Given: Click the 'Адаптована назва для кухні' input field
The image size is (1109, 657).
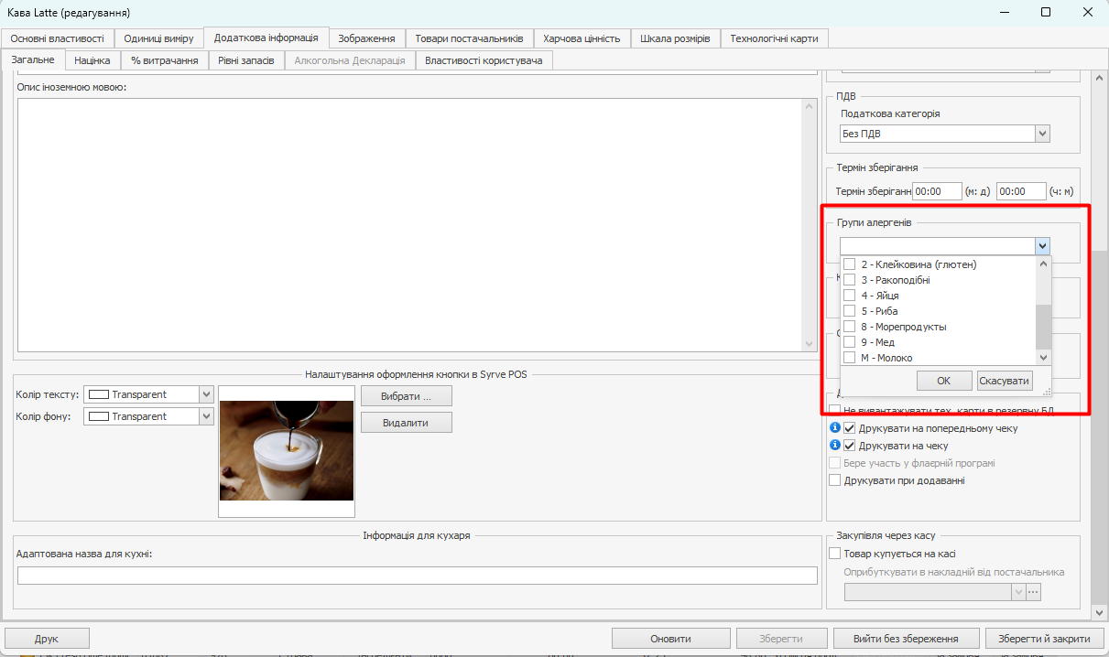Looking at the screenshot, I should click(x=417, y=576).
